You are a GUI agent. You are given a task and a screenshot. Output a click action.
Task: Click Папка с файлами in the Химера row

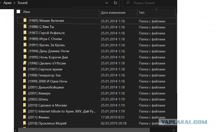tap(152, 94)
